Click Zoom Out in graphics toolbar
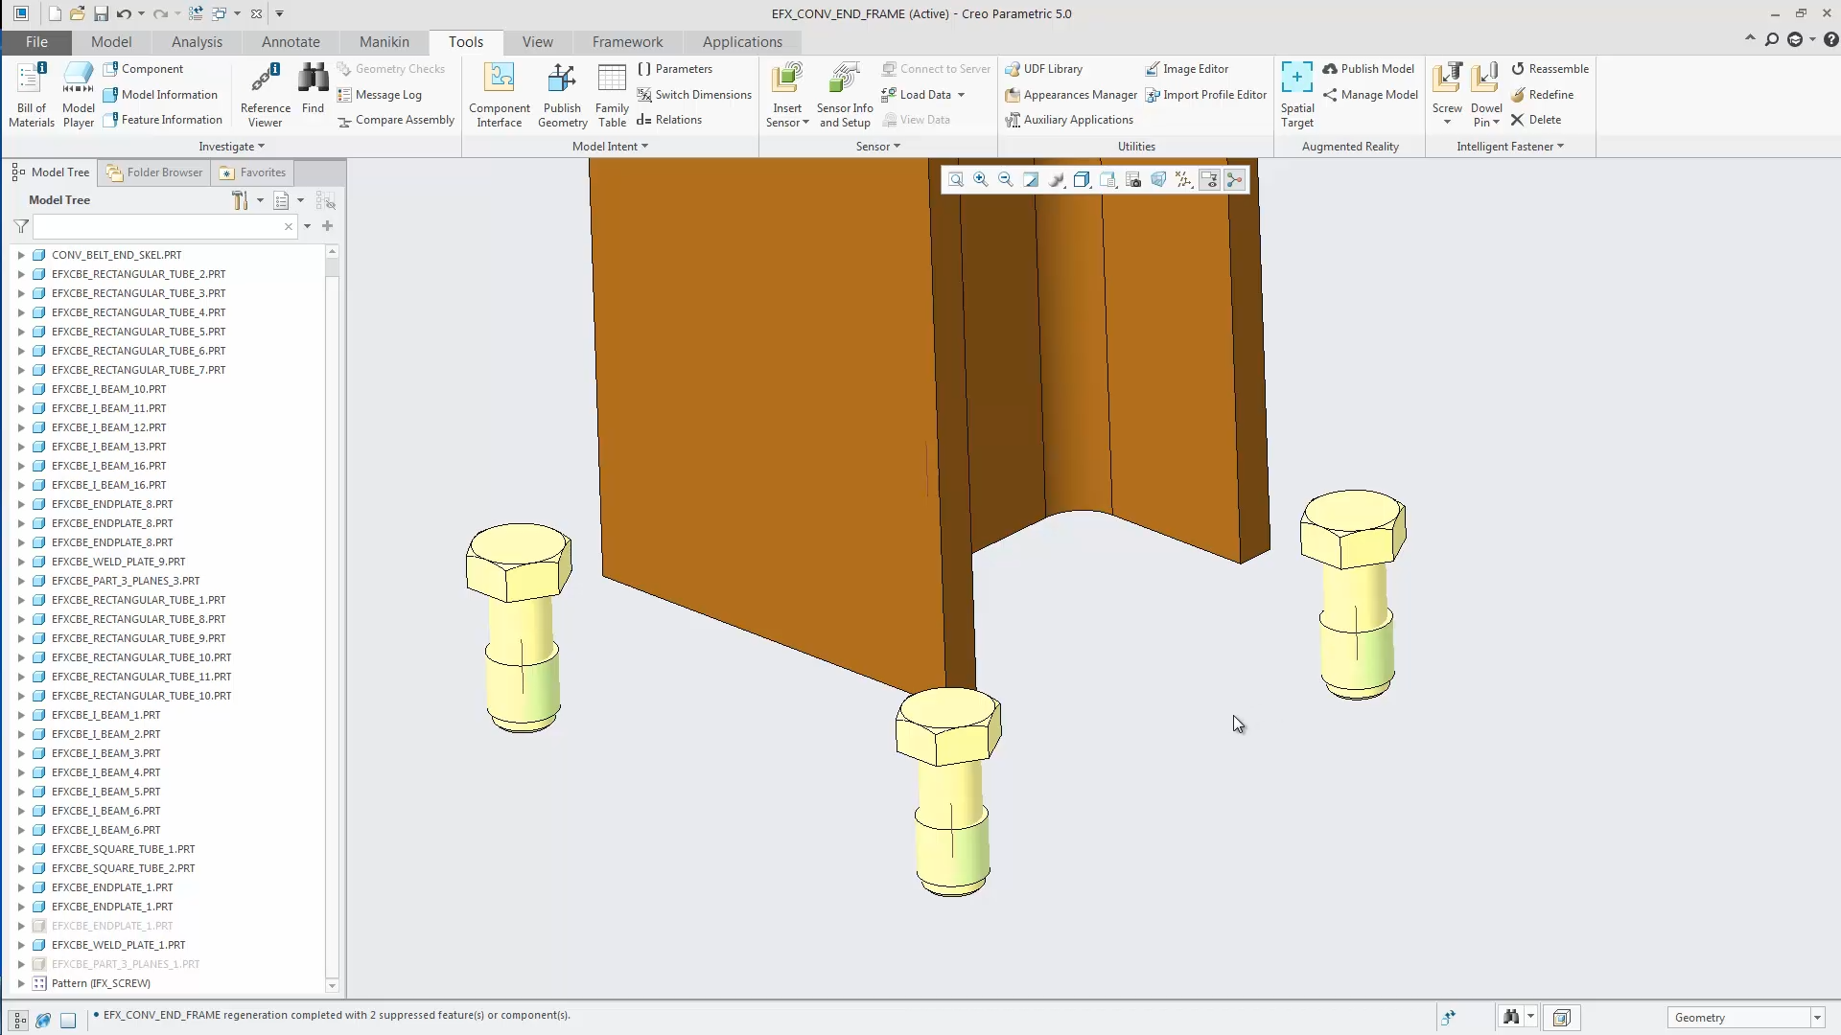This screenshot has width=1841, height=1035. coord(1006,180)
